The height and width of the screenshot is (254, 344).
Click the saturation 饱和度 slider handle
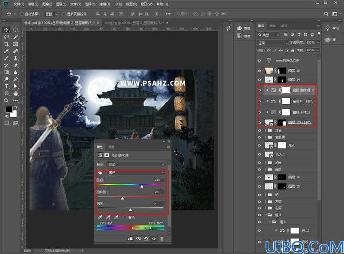pos(122,198)
